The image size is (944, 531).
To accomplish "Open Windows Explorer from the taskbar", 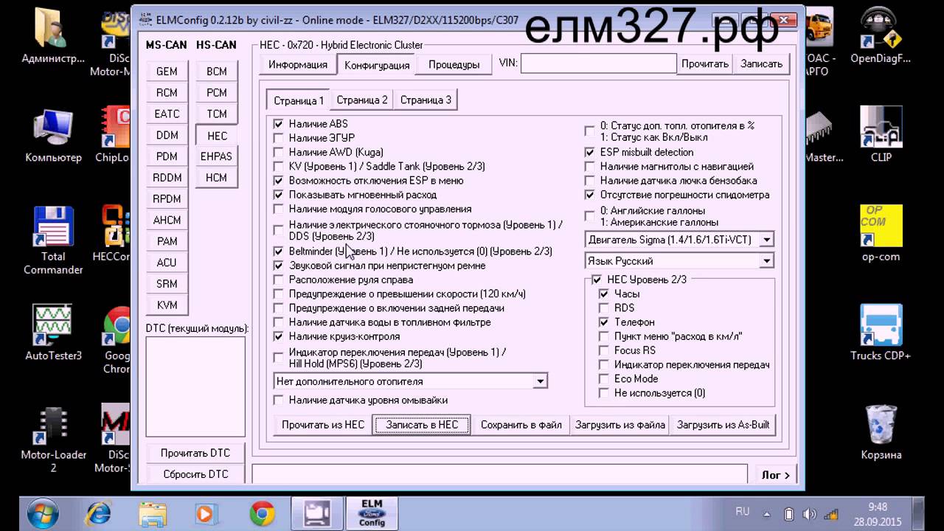I will point(153,513).
